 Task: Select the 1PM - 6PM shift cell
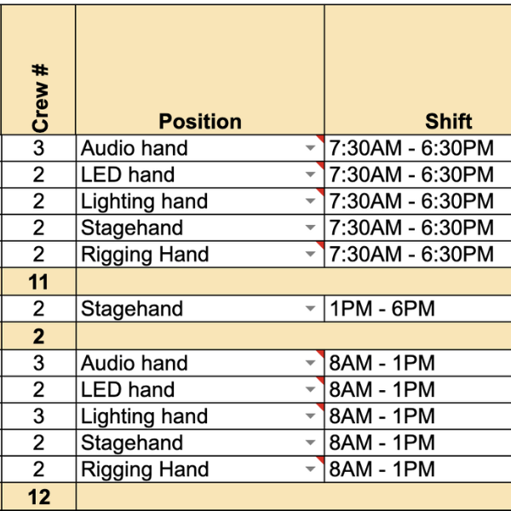click(418, 308)
